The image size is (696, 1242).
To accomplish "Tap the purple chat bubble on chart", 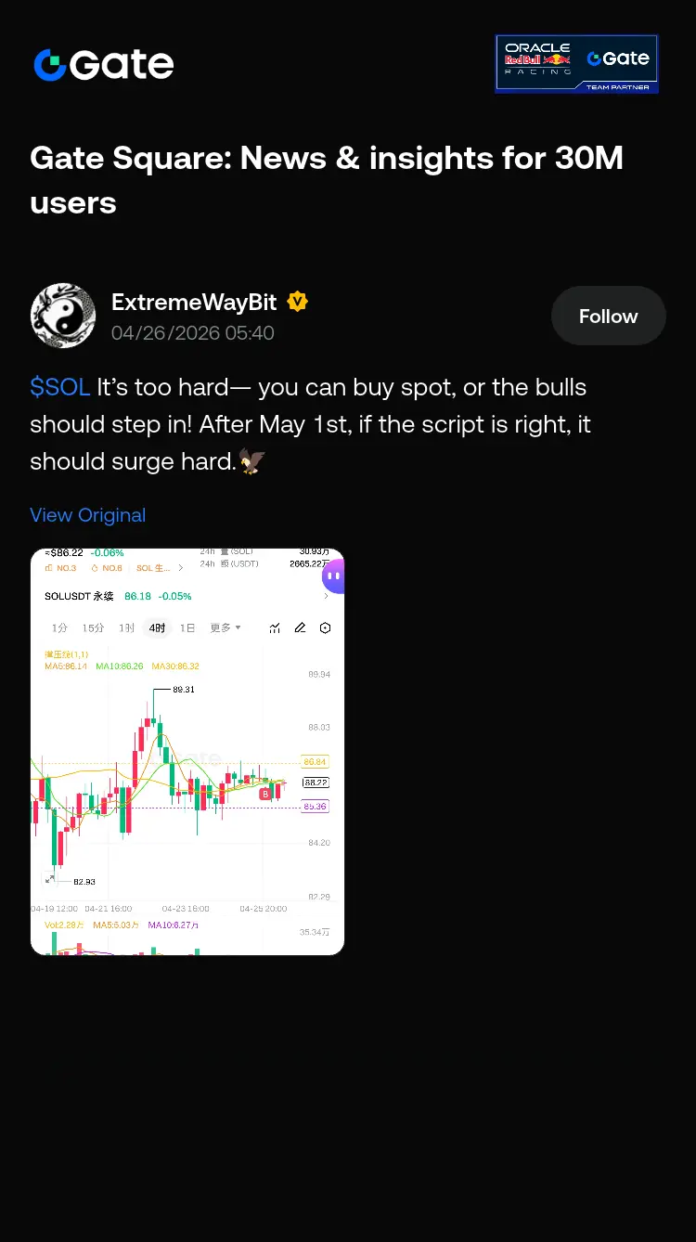I will click(333, 576).
